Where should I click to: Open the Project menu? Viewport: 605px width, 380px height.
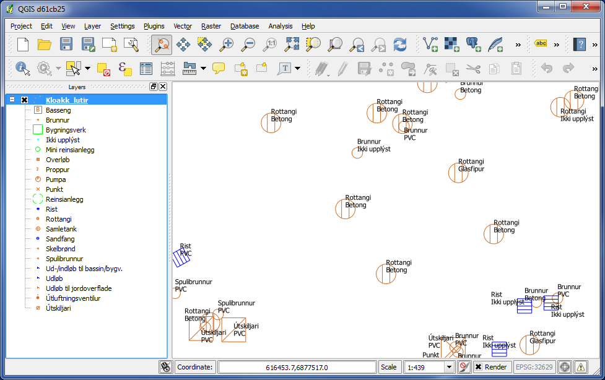click(21, 26)
